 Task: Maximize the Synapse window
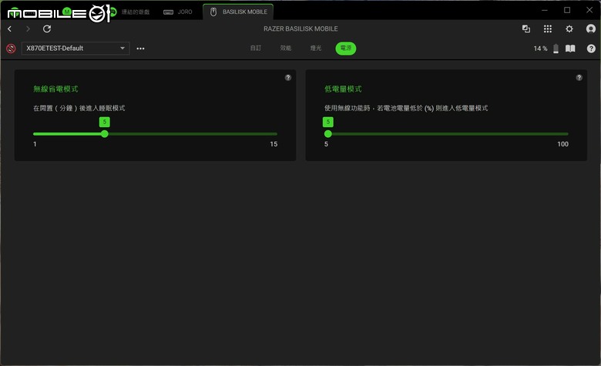tap(567, 10)
